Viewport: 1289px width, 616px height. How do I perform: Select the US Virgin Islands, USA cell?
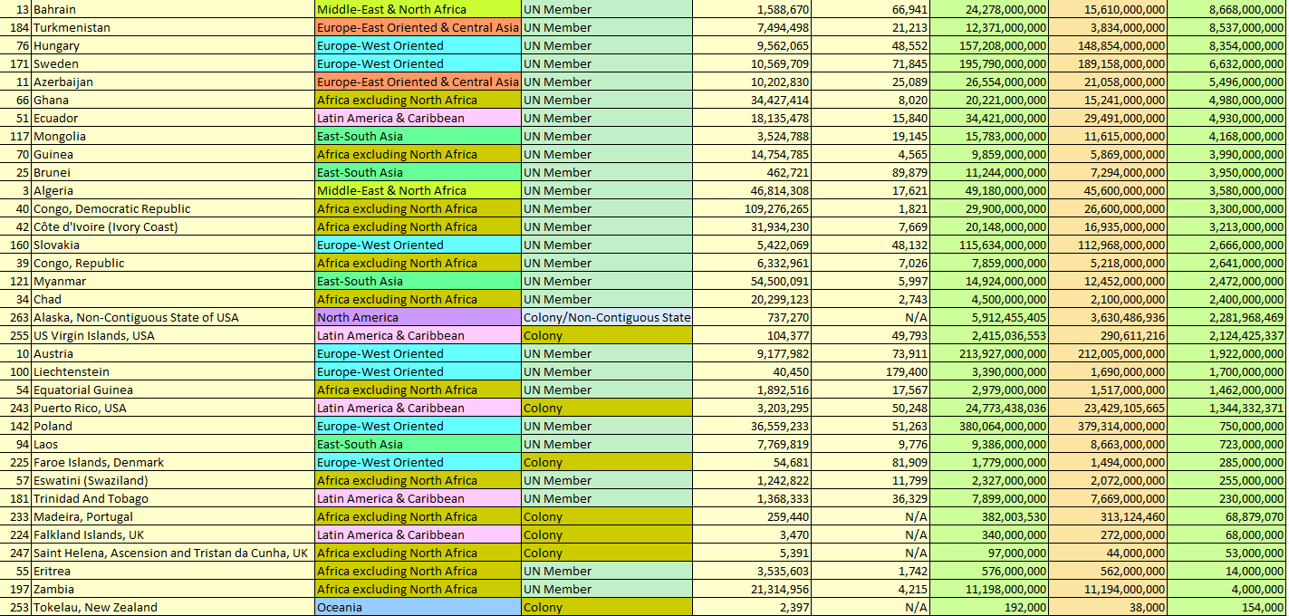(173, 335)
